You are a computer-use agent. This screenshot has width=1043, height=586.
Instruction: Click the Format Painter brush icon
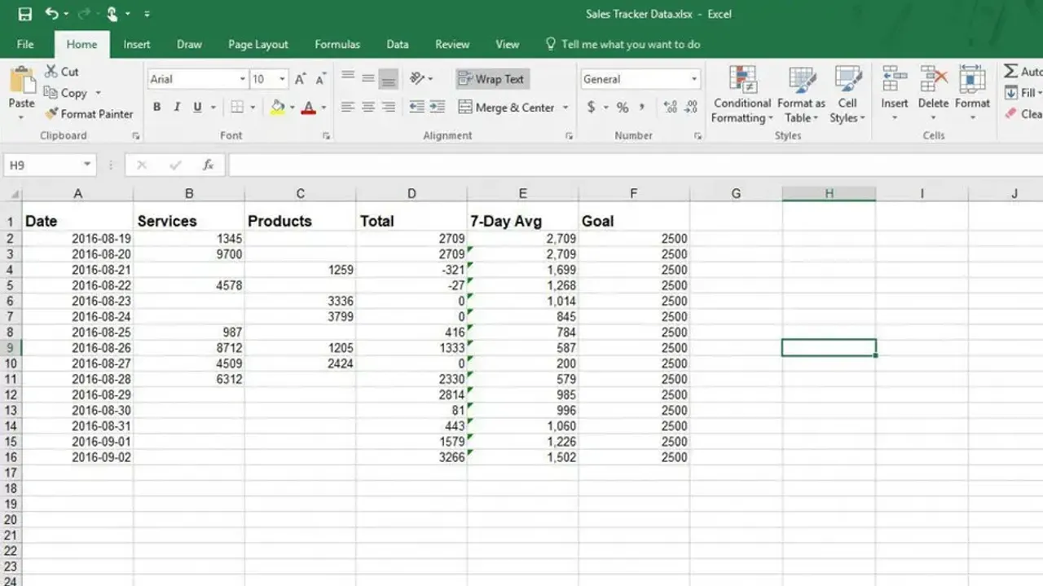click(x=52, y=114)
